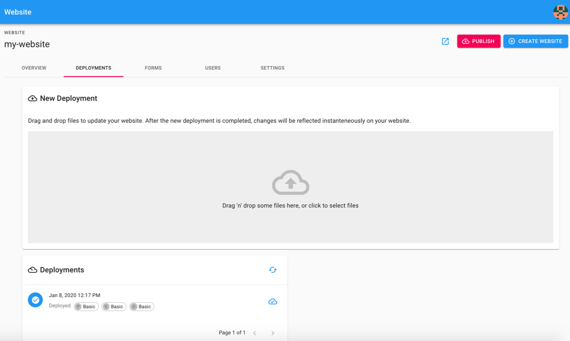Select the Users tab
This screenshot has width=570, height=341.
click(213, 68)
